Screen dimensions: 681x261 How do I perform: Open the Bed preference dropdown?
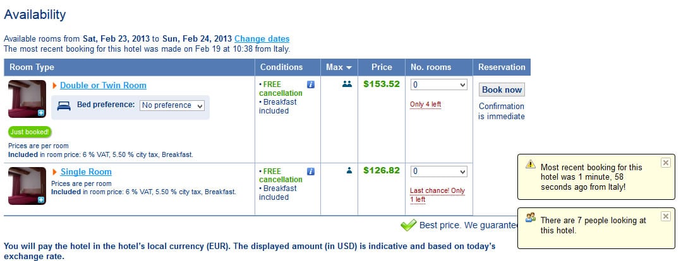tap(172, 105)
